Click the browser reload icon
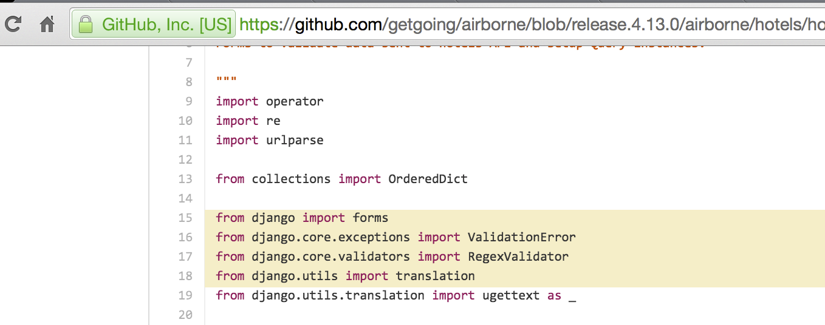825x325 pixels. (13, 24)
